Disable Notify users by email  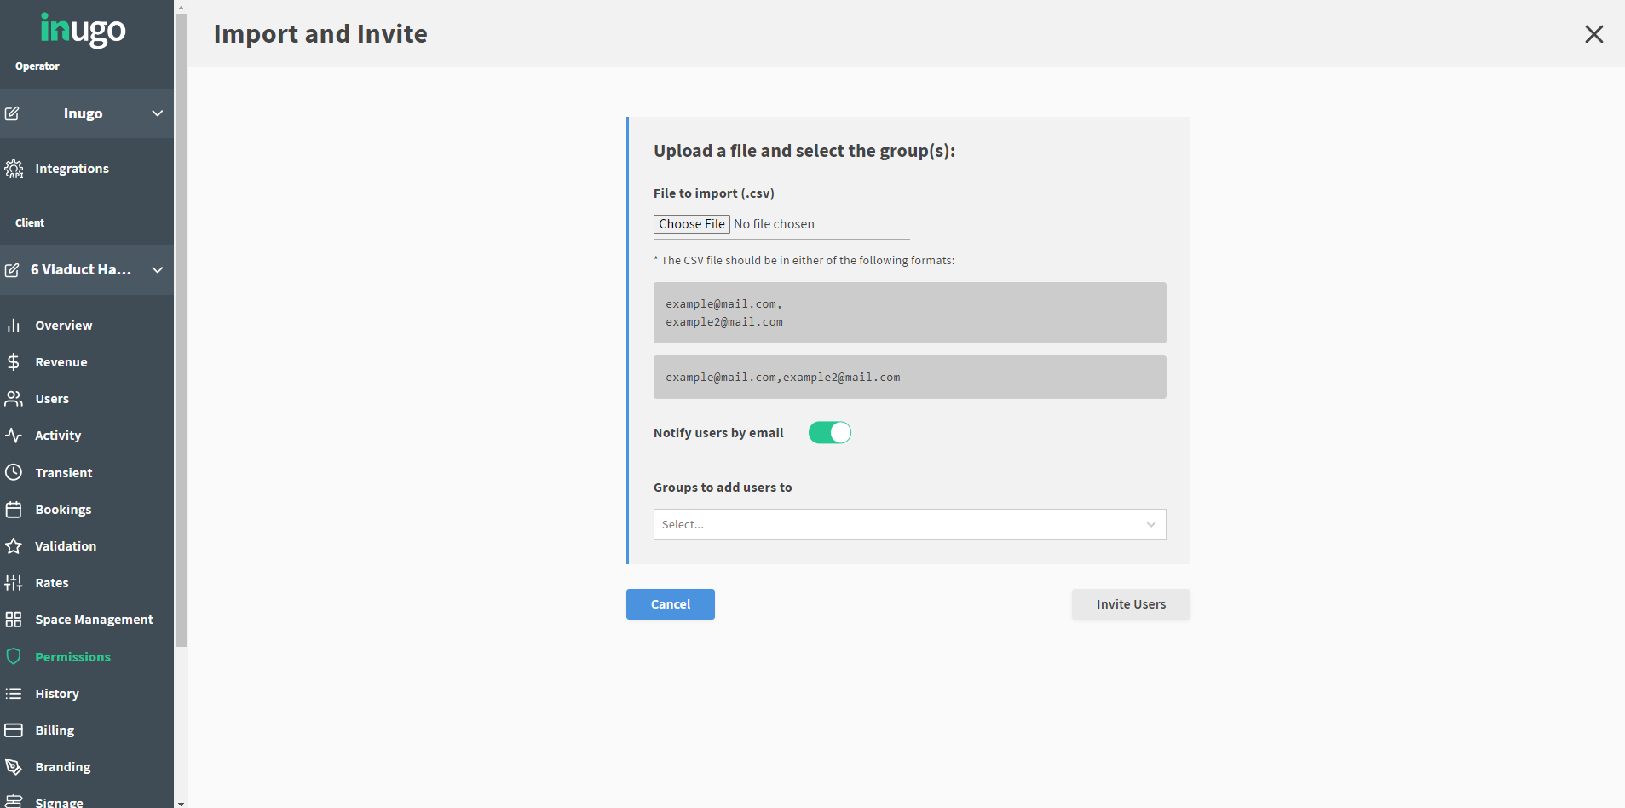[x=829, y=432]
